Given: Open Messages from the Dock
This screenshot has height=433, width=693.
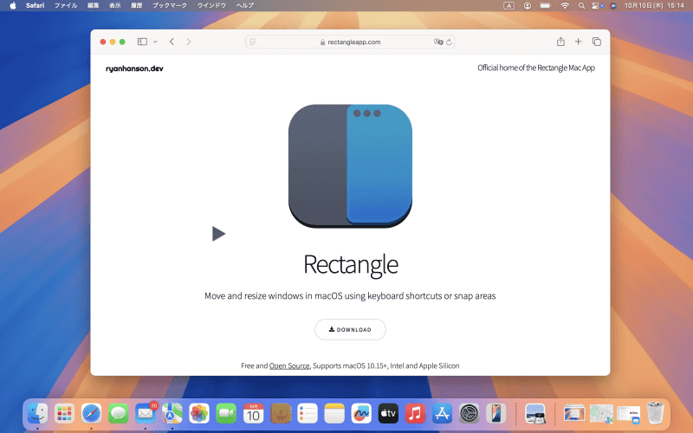Looking at the screenshot, I should (119, 414).
